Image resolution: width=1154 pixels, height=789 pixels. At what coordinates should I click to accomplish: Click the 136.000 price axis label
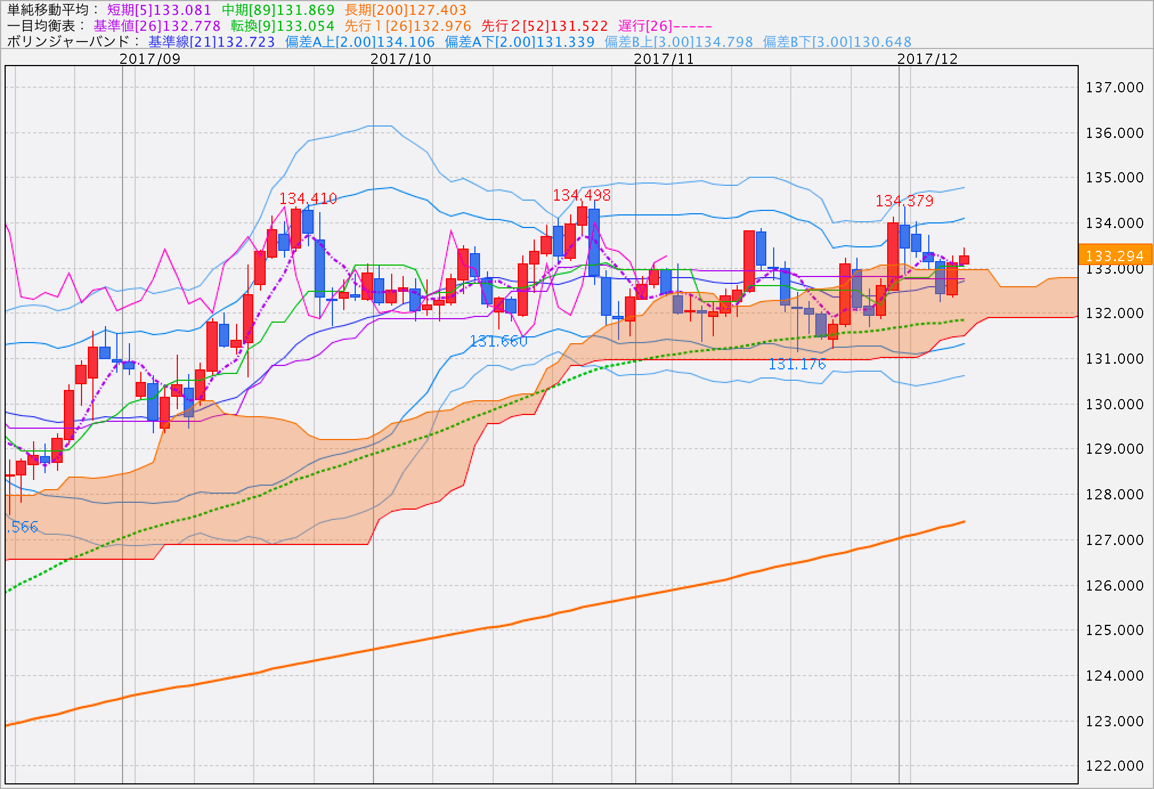1115,133
